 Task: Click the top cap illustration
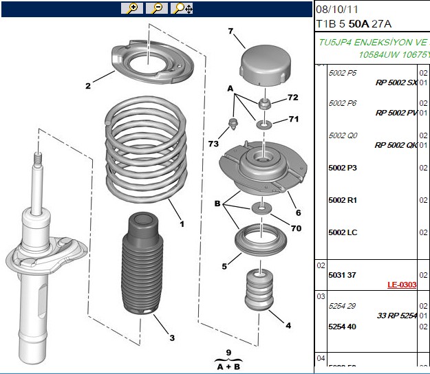pos(265,66)
